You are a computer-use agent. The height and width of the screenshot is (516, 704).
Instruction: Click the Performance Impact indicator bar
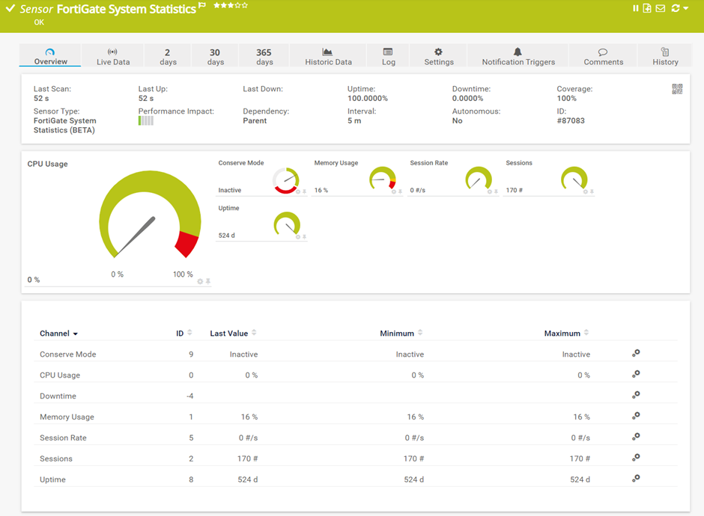tap(145, 120)
